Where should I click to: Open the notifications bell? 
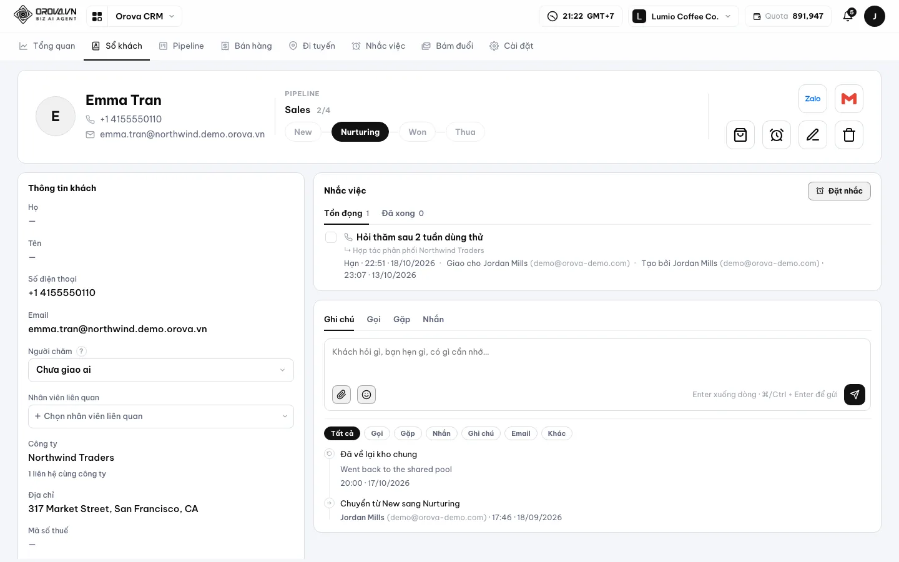[848, 16]
